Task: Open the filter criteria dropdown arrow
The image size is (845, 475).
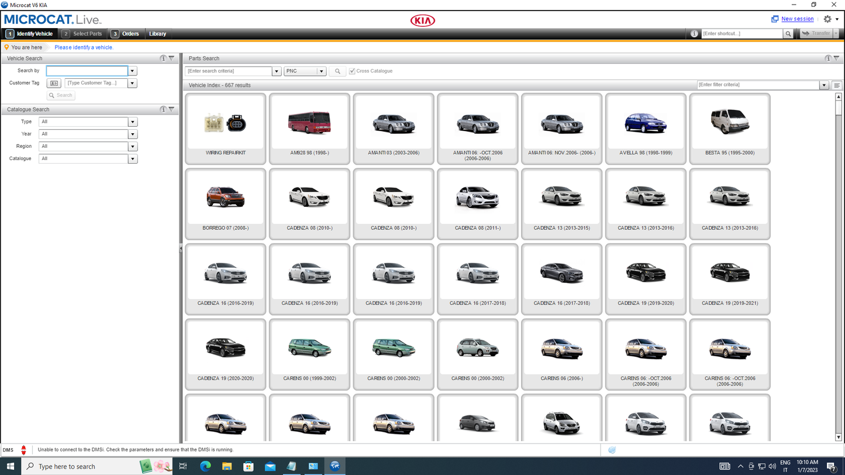Action: 824,85
